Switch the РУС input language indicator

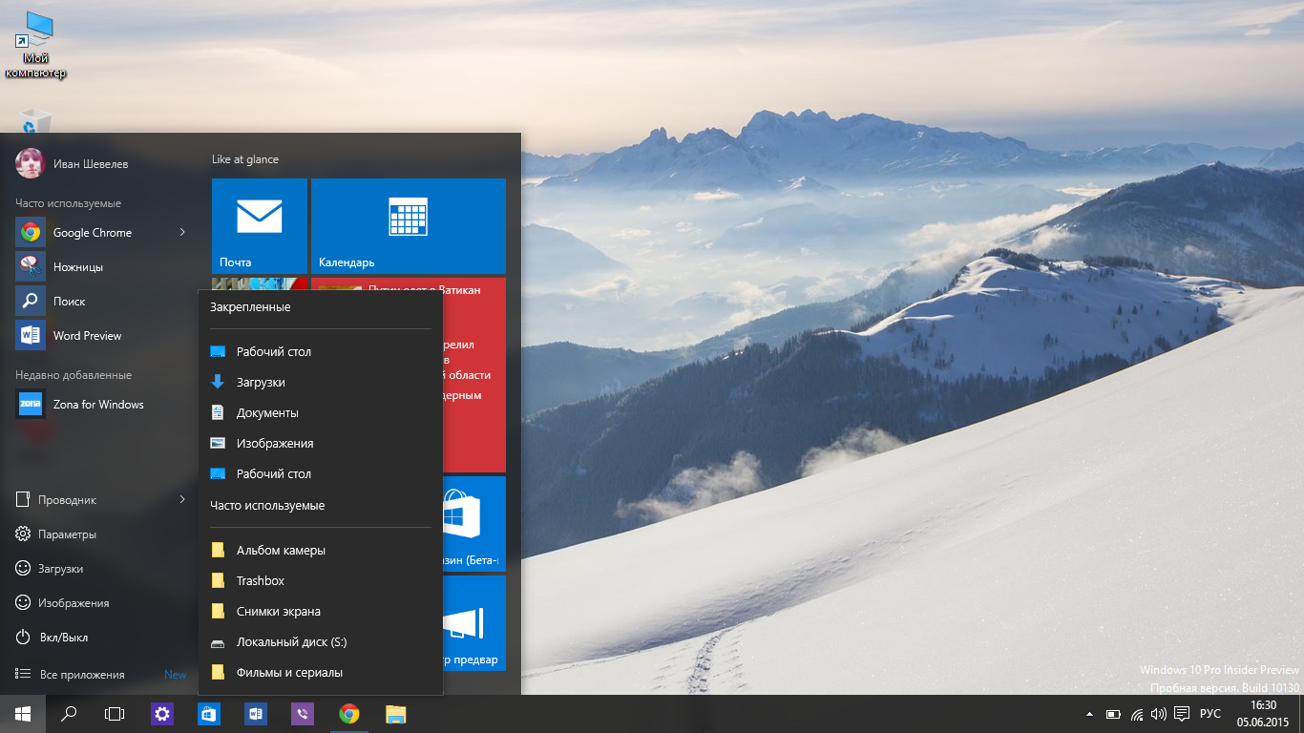tap(1209, 714)
